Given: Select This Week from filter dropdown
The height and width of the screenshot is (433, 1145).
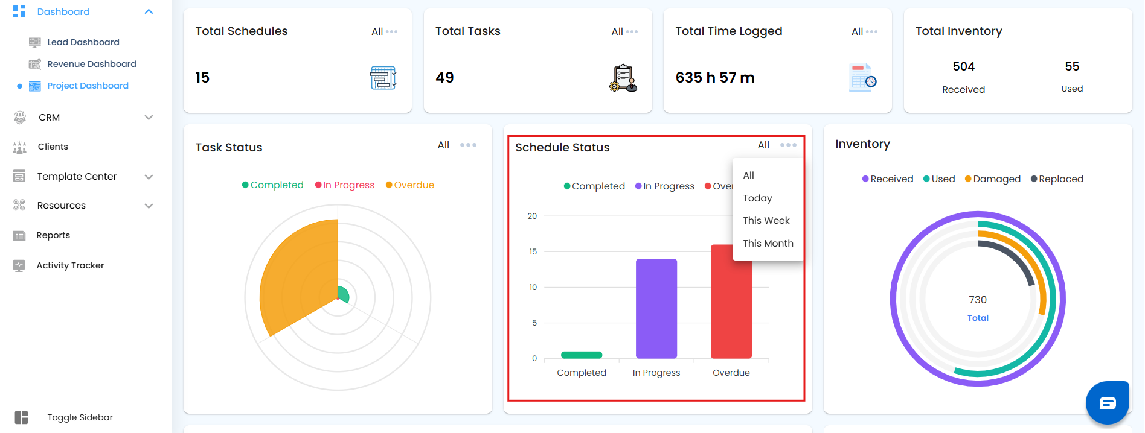Looking at the screenshot, I should [x=766, y=221].
